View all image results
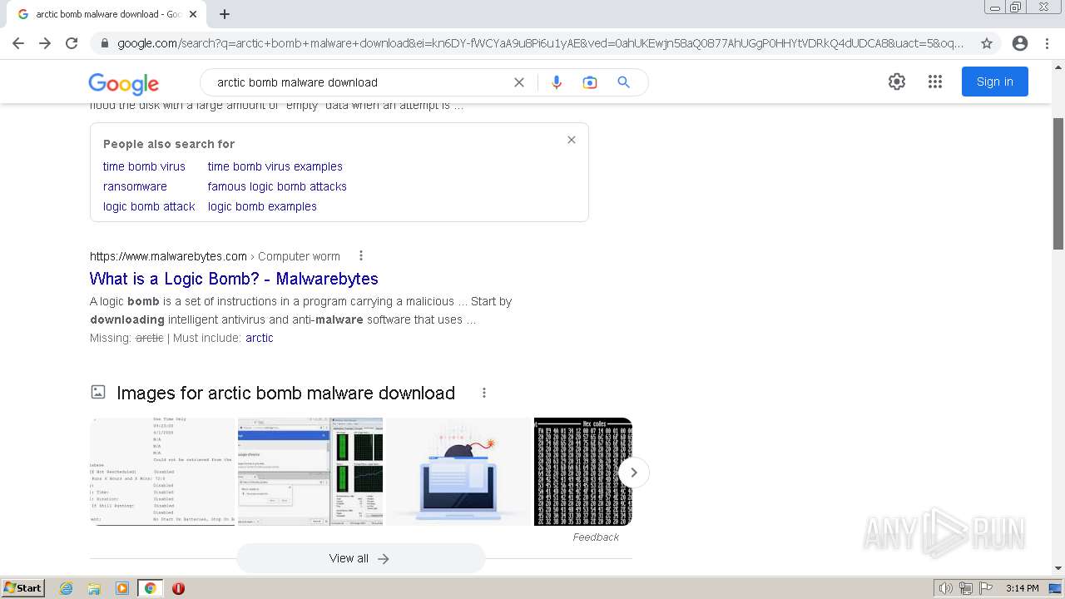Screen dimensions: 1065x599 coord(360,558)
